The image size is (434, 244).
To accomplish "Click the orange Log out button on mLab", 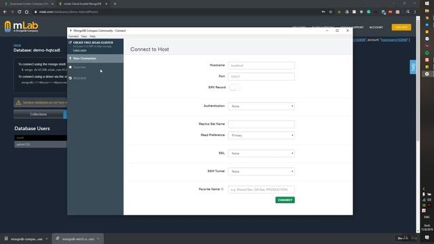I will coord(401,27).
